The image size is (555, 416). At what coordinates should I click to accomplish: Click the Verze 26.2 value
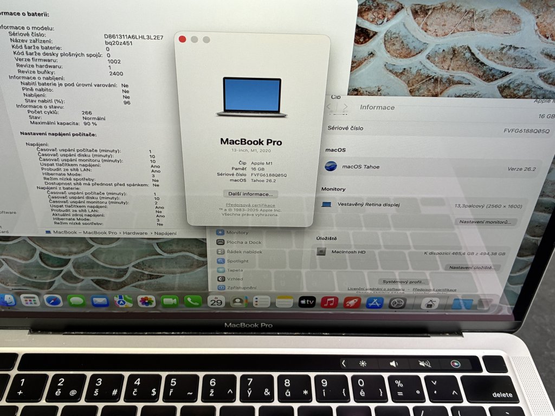point(521,169)
